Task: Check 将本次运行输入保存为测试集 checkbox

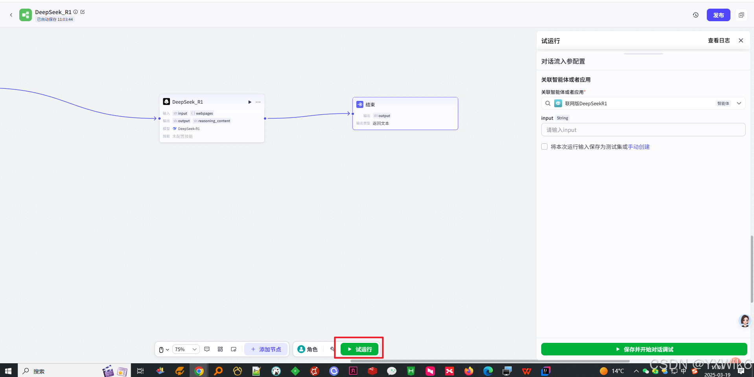Action: pyautogui.click(x=544, y=146)
